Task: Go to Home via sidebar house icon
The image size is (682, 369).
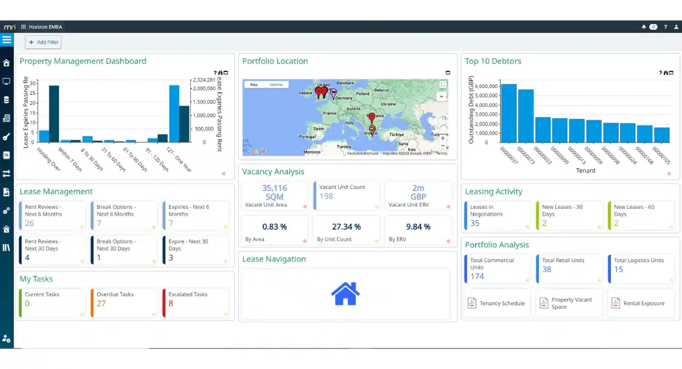Action: coord(7,63)
